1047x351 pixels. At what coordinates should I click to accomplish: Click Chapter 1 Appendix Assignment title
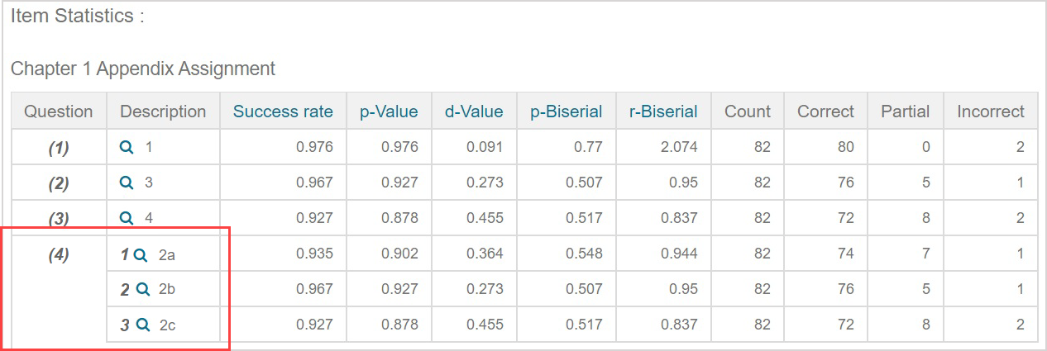143,69
